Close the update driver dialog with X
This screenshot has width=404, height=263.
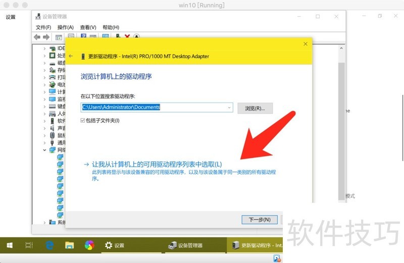point(306,44)
